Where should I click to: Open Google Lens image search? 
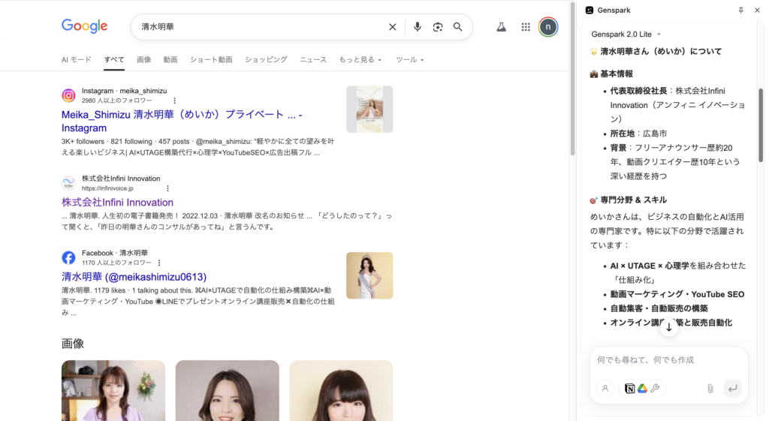tap(438, 27)
